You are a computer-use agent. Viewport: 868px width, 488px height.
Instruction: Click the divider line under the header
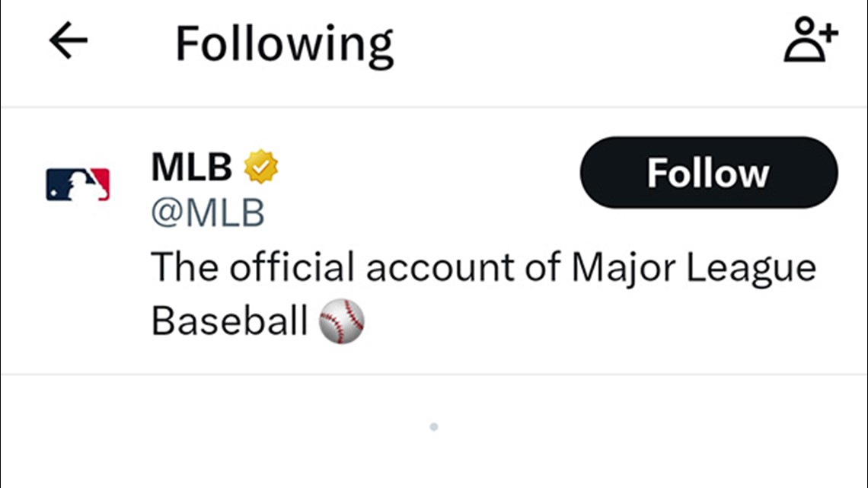coord(434,107)
